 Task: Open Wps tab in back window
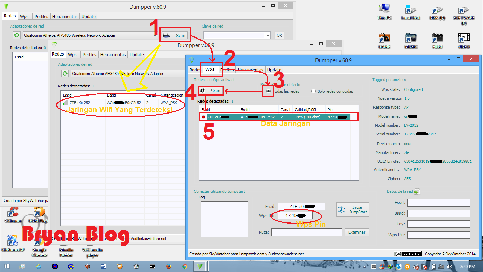coord(24,16)
